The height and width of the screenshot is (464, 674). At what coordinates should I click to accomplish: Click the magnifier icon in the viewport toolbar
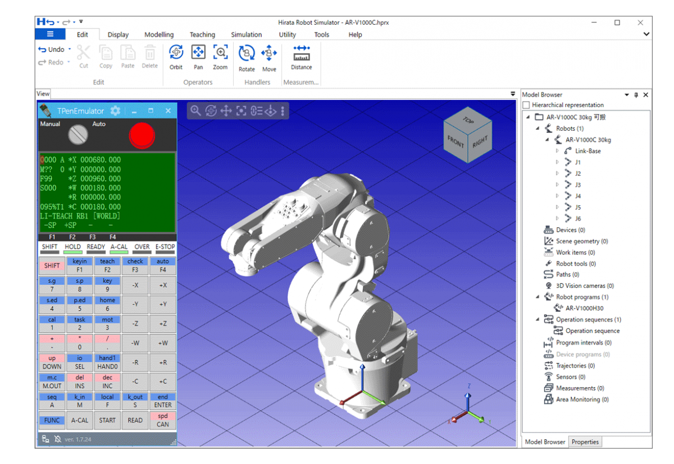pyautogui.click(x=195, y=111)
